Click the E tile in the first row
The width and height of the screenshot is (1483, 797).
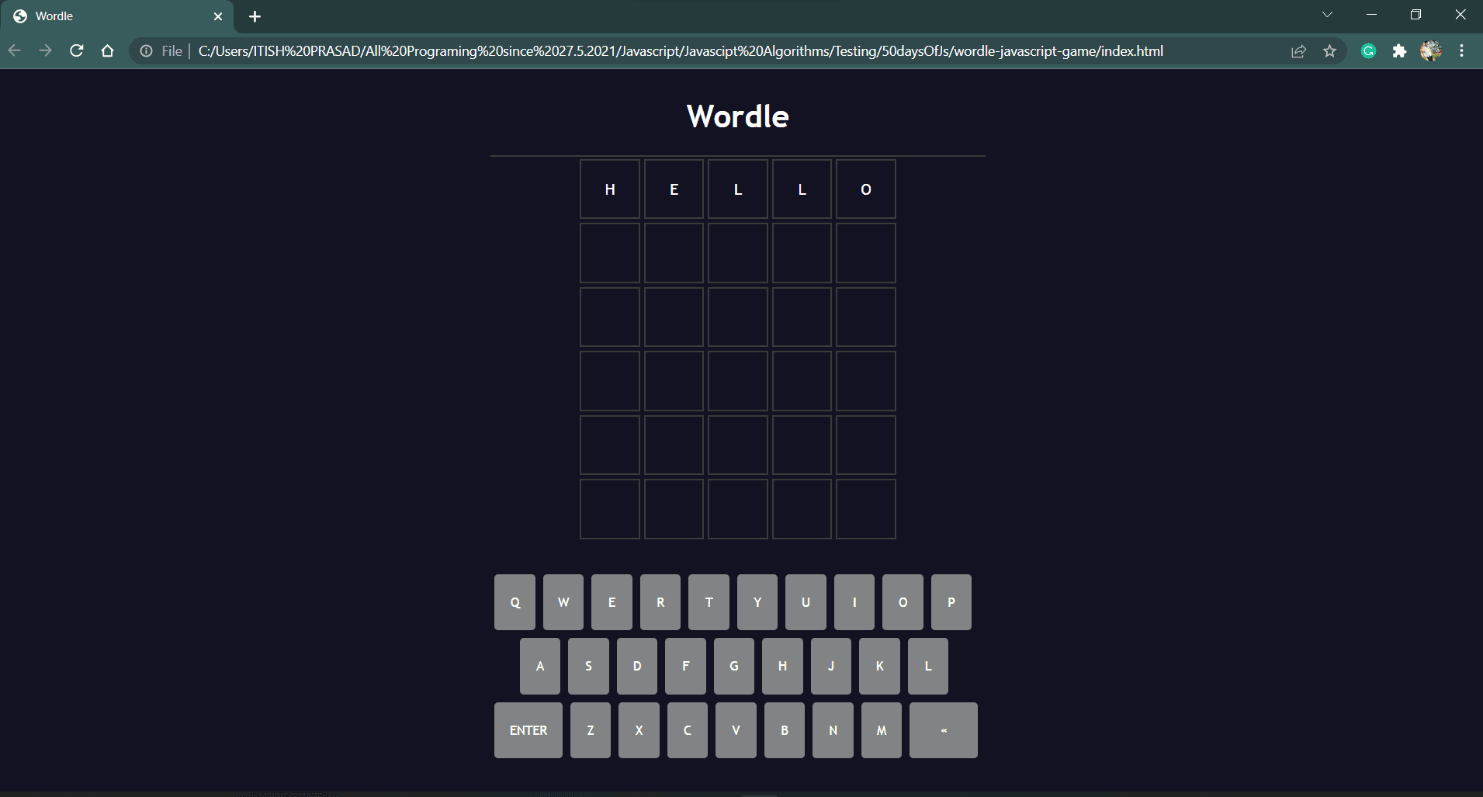pos(674,189)
